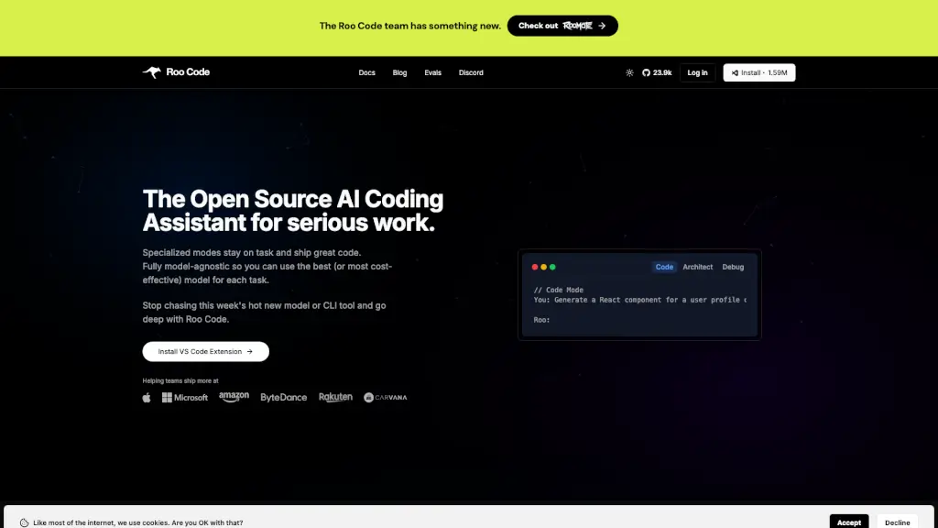Click the Amazon logo
This screenshot has width=938, height=528.
click(x=234, y=397)
